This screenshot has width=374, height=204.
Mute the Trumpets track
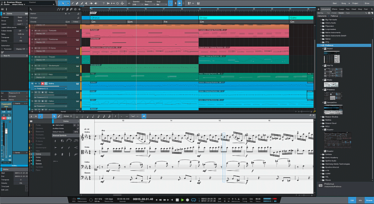pyautogui.click(x=35, y=30)
